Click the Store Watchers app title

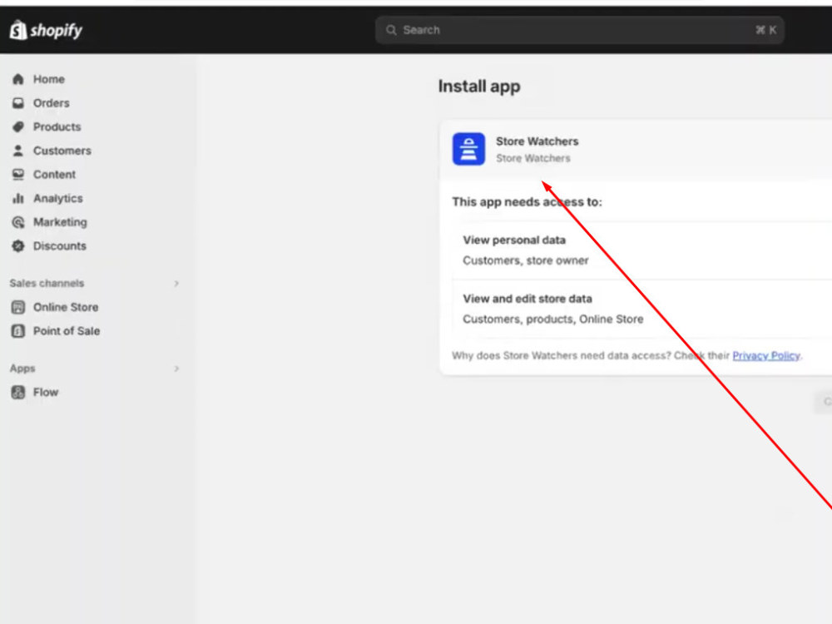(x=537, y=141)
